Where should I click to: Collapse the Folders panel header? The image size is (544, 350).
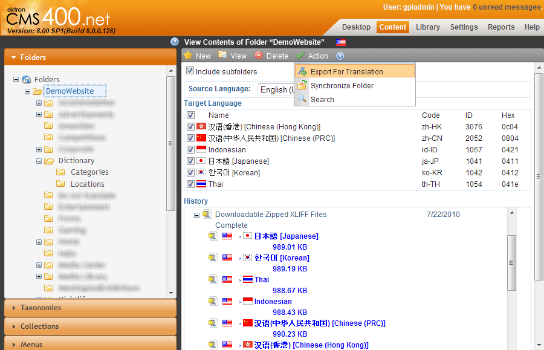[x=90, y=57]
